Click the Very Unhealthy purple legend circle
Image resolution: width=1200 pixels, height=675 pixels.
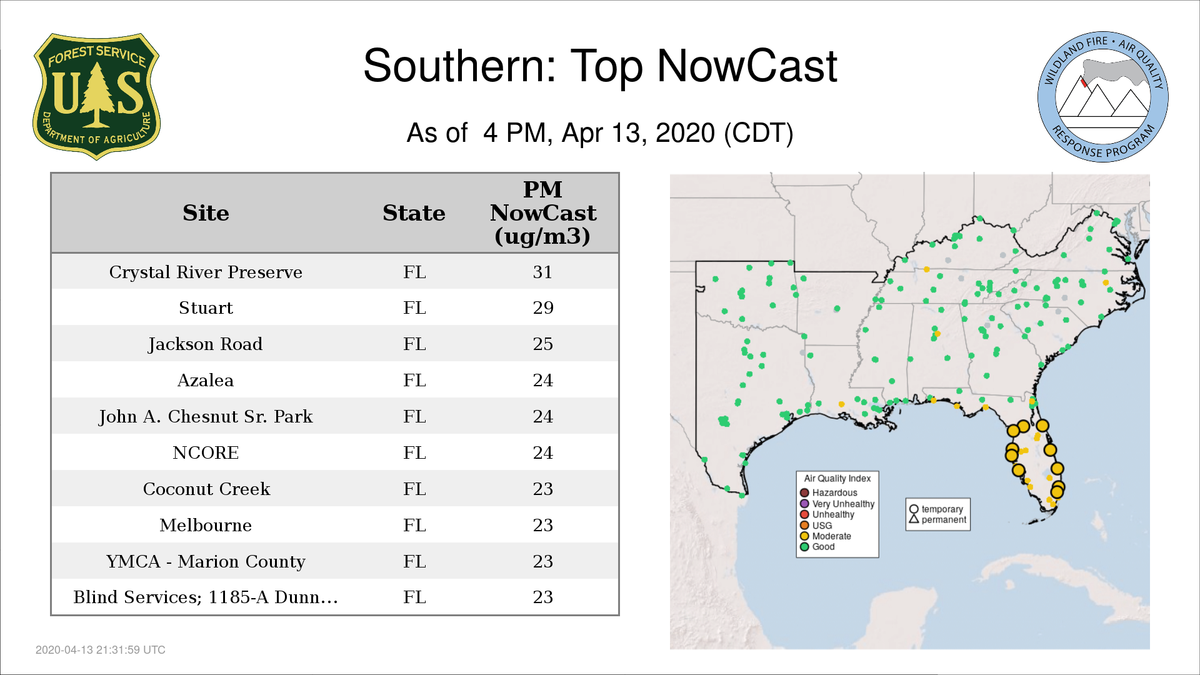tap(804, 504)
